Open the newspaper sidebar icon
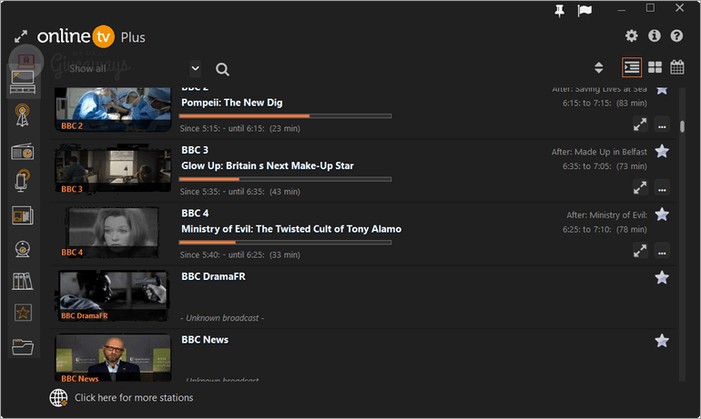The image size is (701, 419). pyautogui.click(x=23, y=216)
